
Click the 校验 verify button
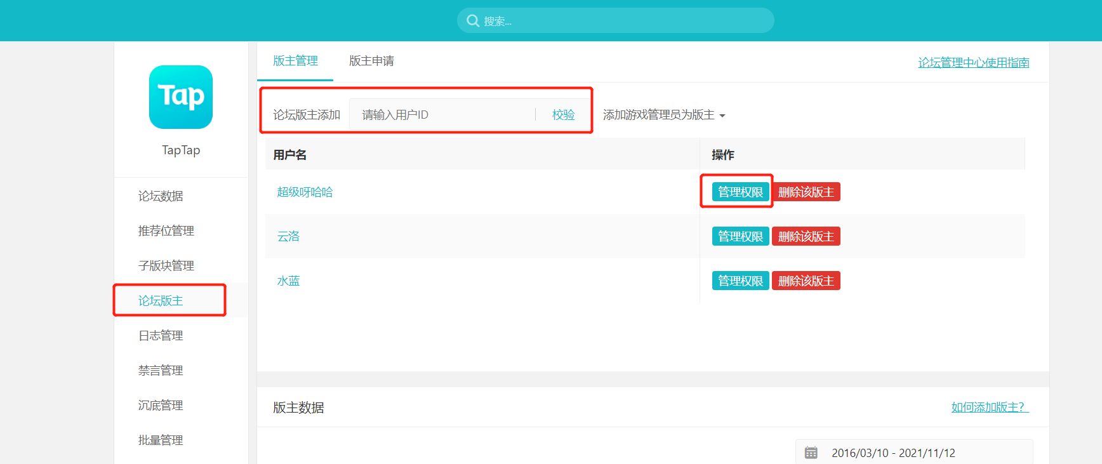click(x=563, y=115)
